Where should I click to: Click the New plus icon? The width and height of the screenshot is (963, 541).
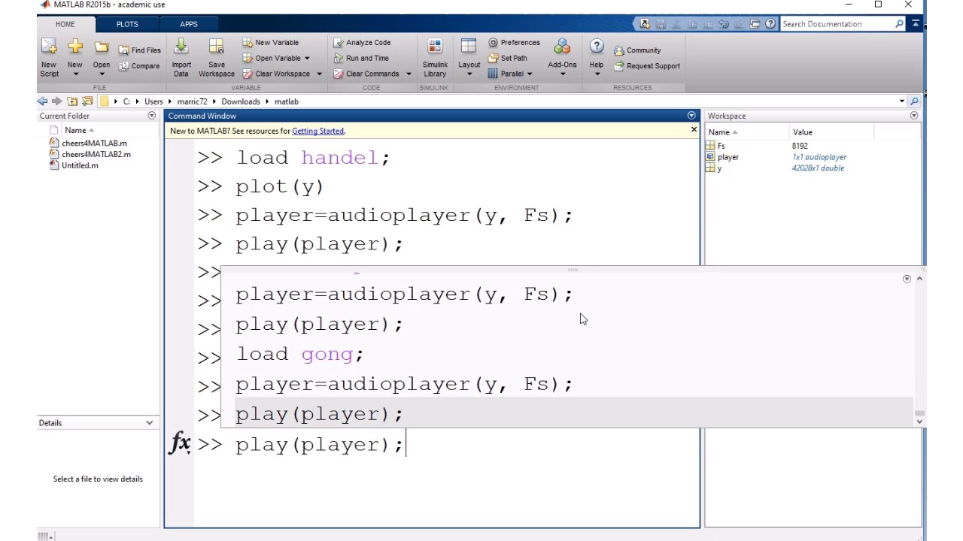pos(75,47)
